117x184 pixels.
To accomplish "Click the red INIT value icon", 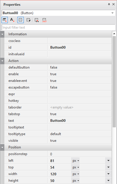I will pyautogui.click(x=44, y=20).
